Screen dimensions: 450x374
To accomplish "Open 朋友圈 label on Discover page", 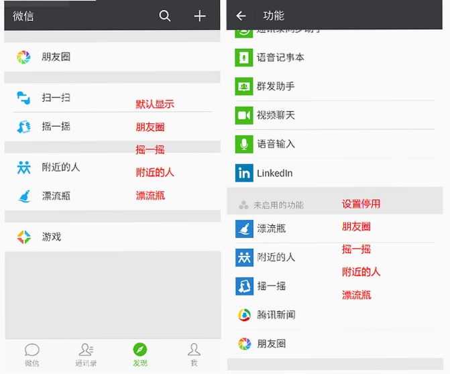I will coord(56,57).
